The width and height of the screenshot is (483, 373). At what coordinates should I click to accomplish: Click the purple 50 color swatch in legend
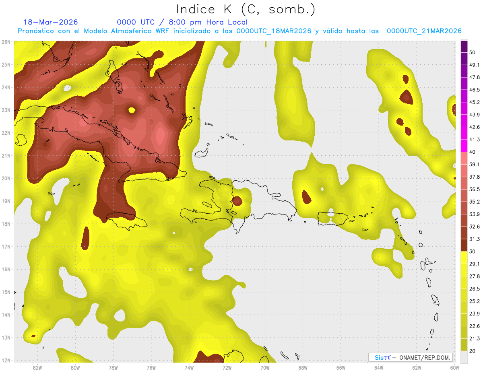coord(464,47)
